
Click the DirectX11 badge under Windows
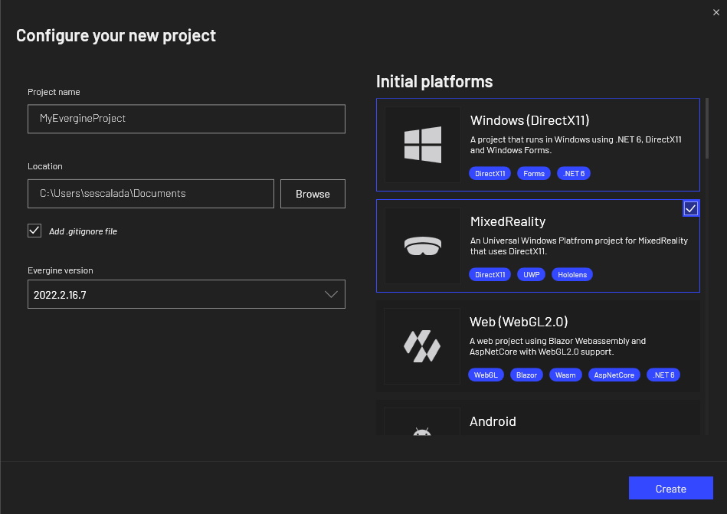click(x=490, y=173)
